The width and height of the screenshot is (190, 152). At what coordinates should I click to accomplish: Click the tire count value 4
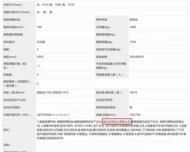coord(38,75)
